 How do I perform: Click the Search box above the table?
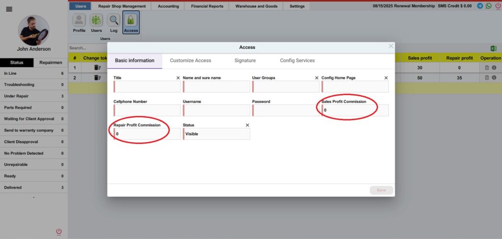87,48
